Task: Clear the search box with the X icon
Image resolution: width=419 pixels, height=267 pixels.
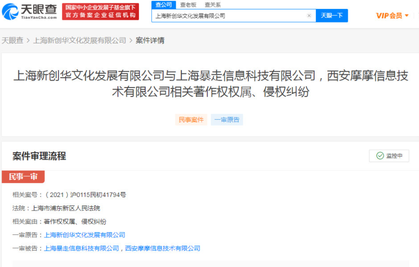Action: (309, 16)
